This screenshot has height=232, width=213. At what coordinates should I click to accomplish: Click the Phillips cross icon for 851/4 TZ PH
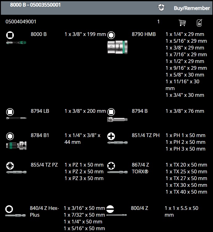[111, 136]
